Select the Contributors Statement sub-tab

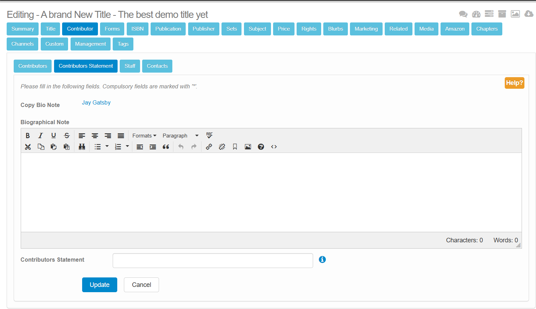pos(86,66)
